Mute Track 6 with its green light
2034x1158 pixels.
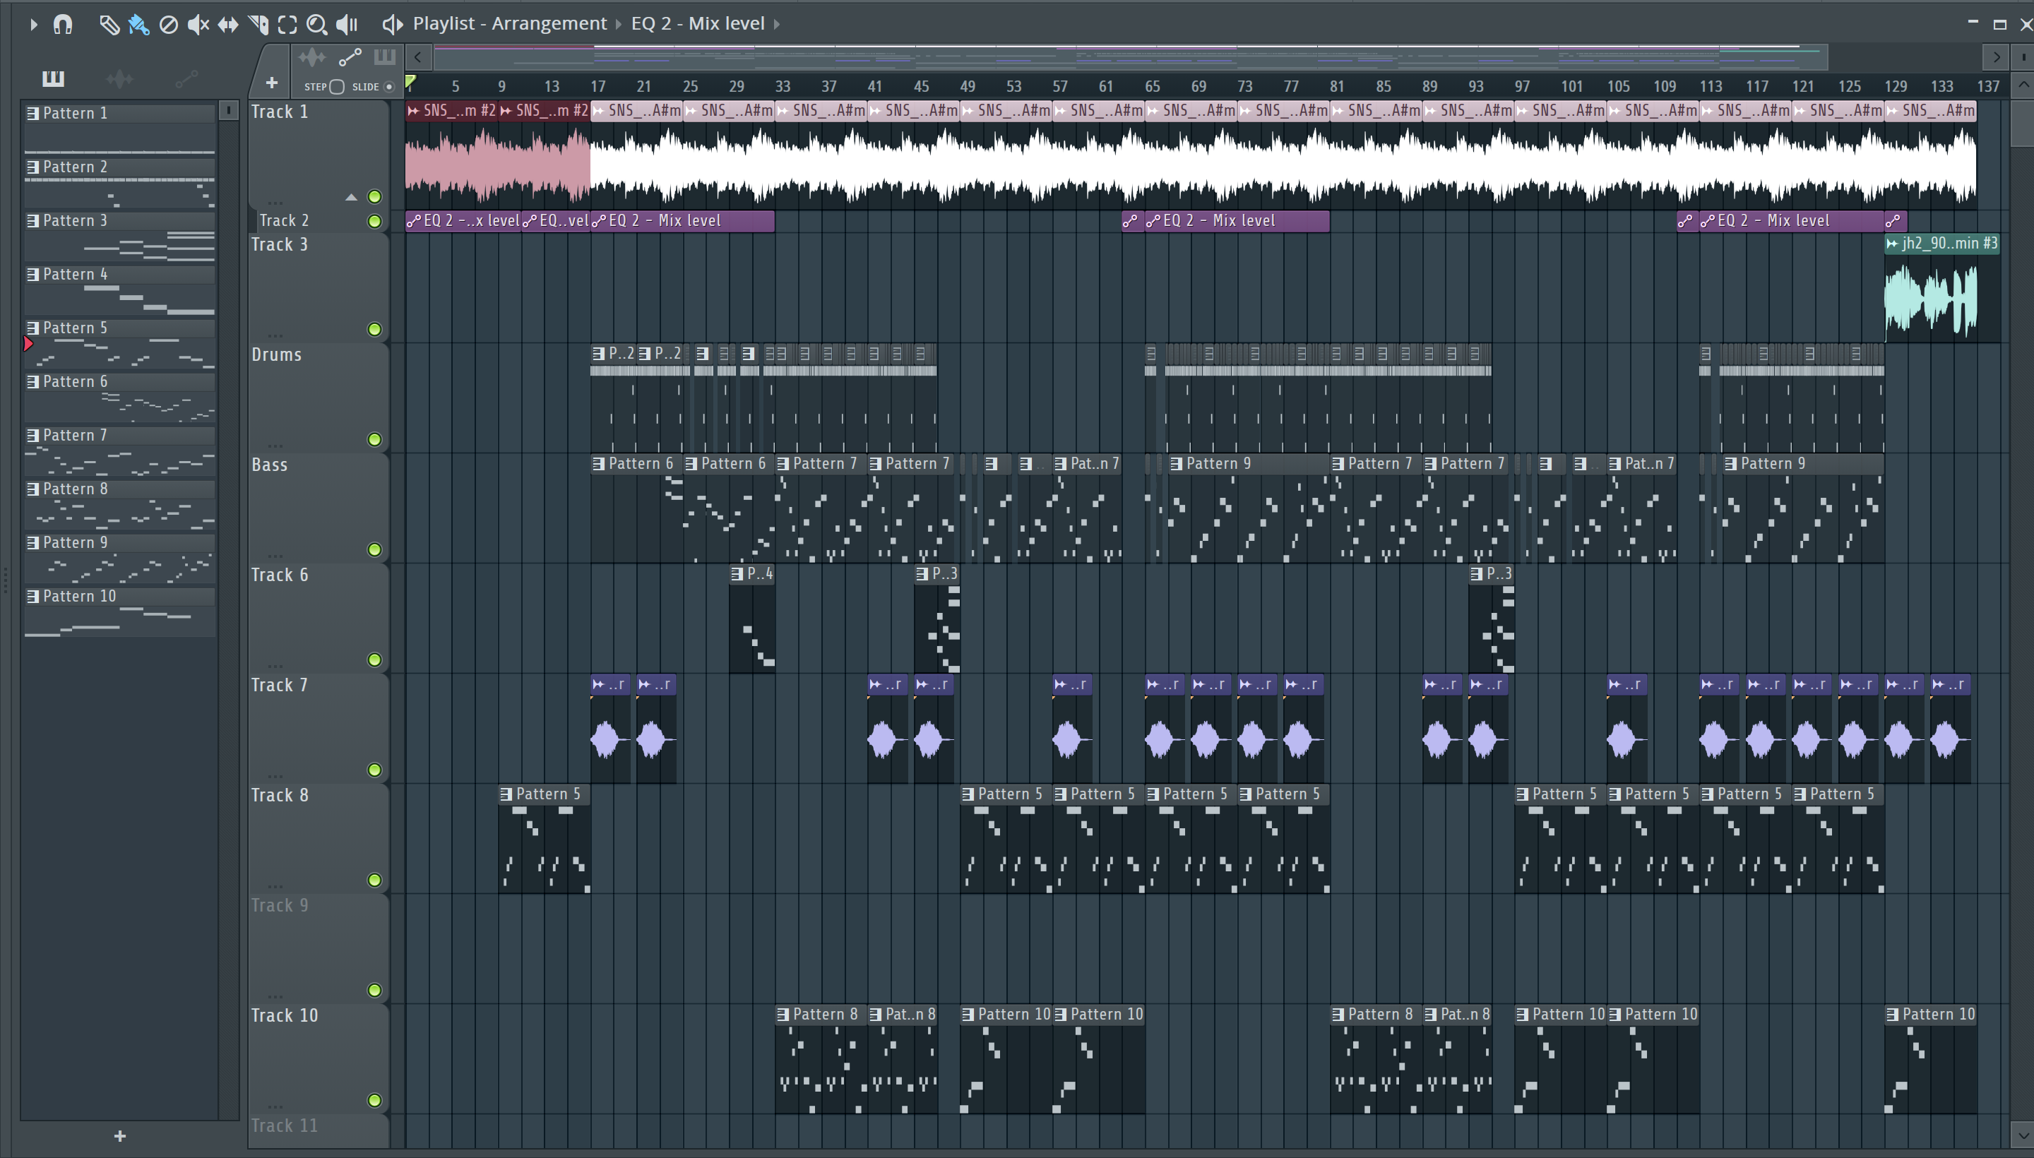[374, 660]
